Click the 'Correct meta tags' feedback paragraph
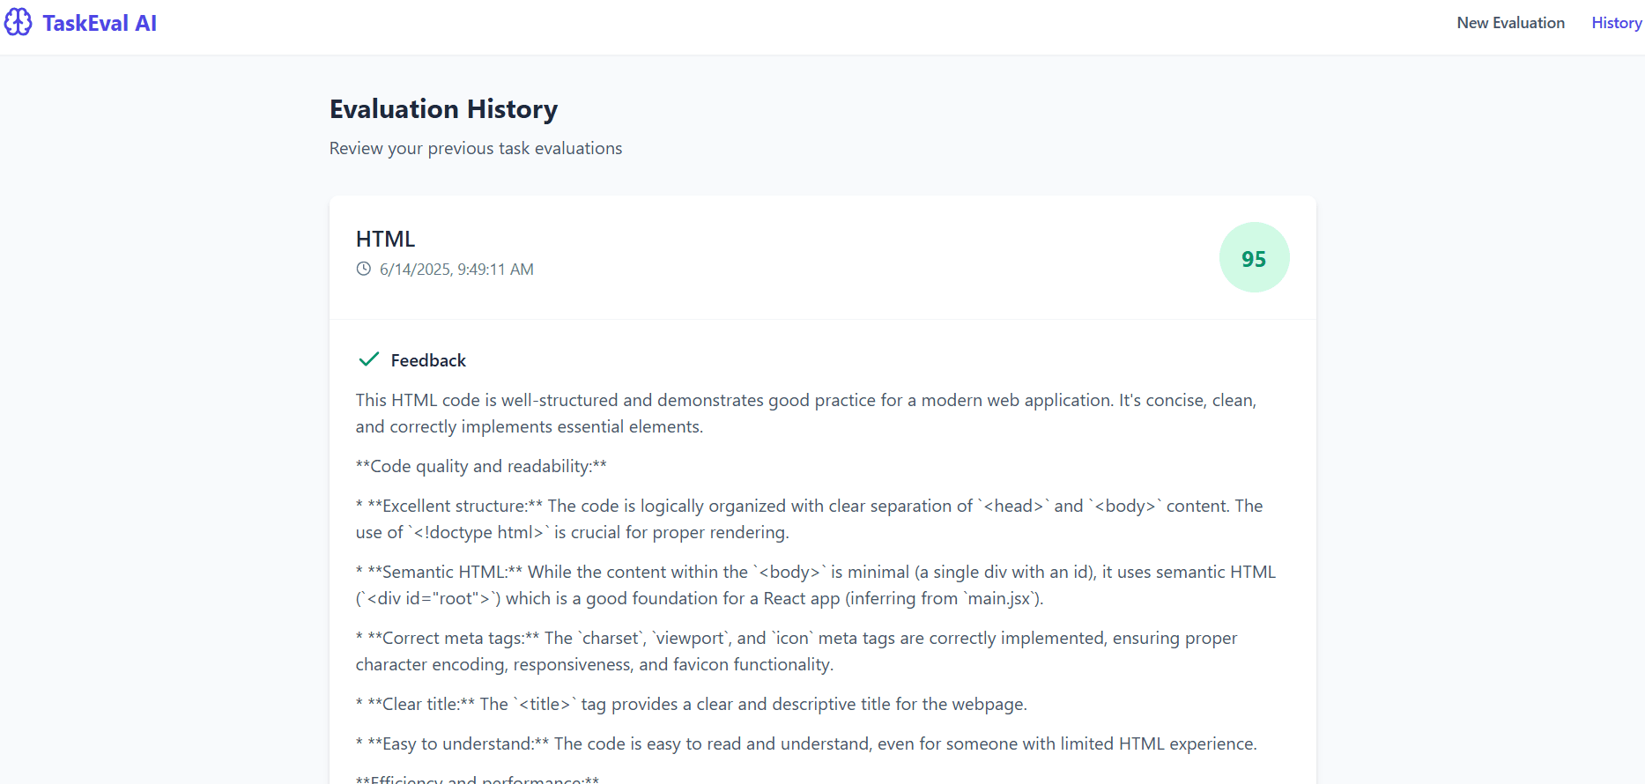This screenshot has width=1645, height=784. coord(797,651)
